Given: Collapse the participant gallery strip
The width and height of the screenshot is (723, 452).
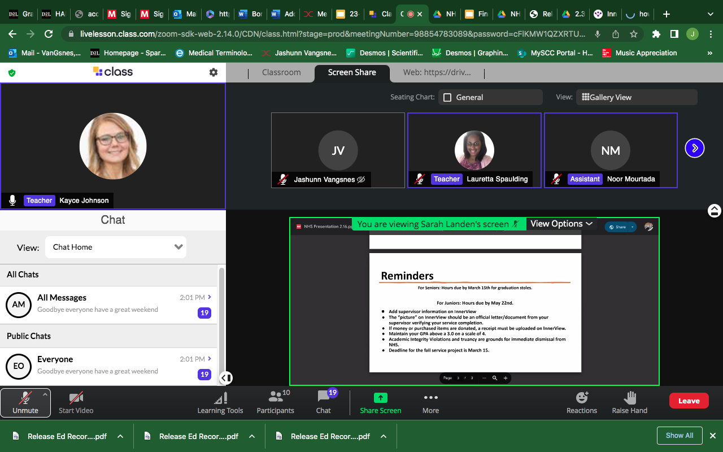Looking at the screenshot, I should (x=714, y=211).
